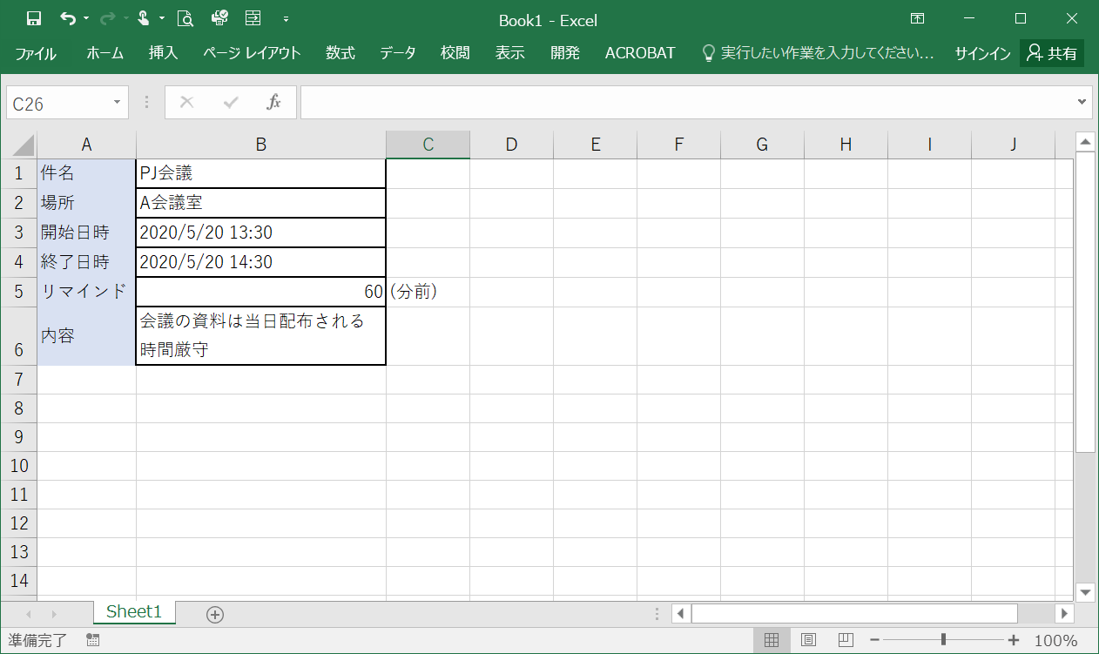Open the 校閲 ribbon tab
This screenshot has height=654, width=1099.
455,53
